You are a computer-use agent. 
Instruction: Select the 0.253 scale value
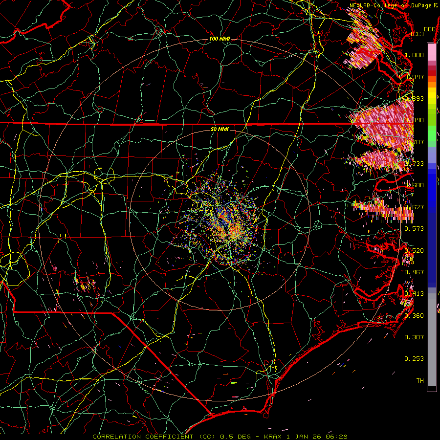tap(414, 359)
